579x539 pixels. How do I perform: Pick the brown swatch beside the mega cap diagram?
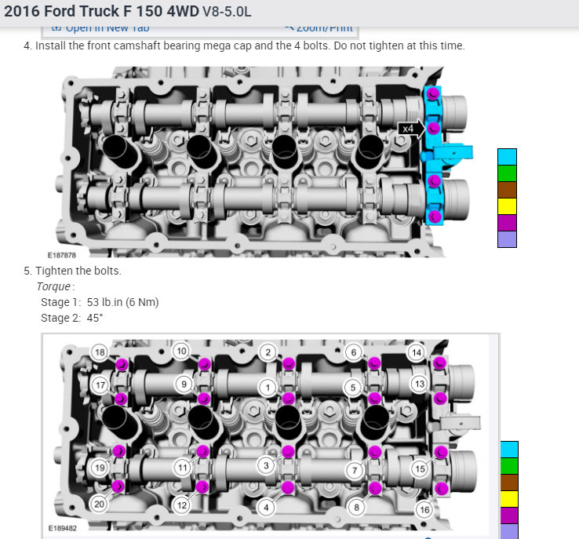coord(507,190)
